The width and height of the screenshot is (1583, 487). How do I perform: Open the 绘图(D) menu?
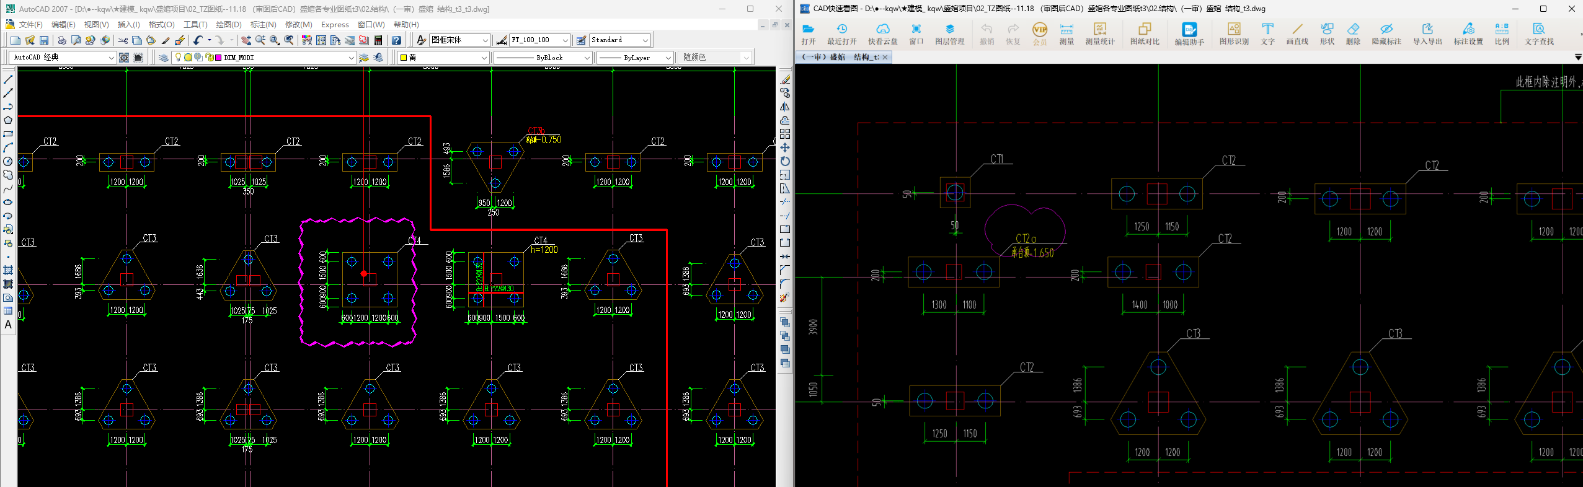(x=229, y=25)
